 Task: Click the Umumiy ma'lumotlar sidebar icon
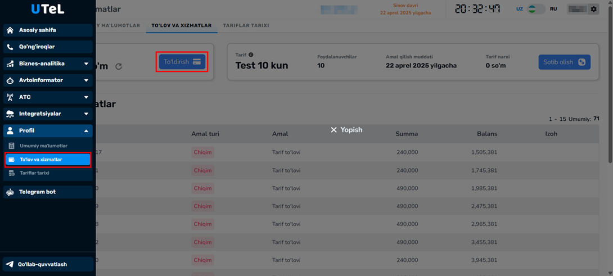12,146
